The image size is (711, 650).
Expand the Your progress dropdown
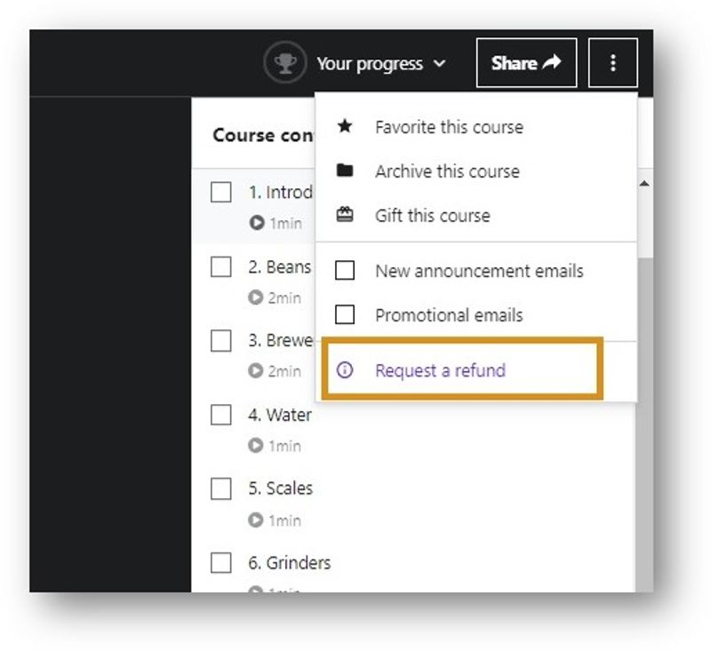(380, 64)
